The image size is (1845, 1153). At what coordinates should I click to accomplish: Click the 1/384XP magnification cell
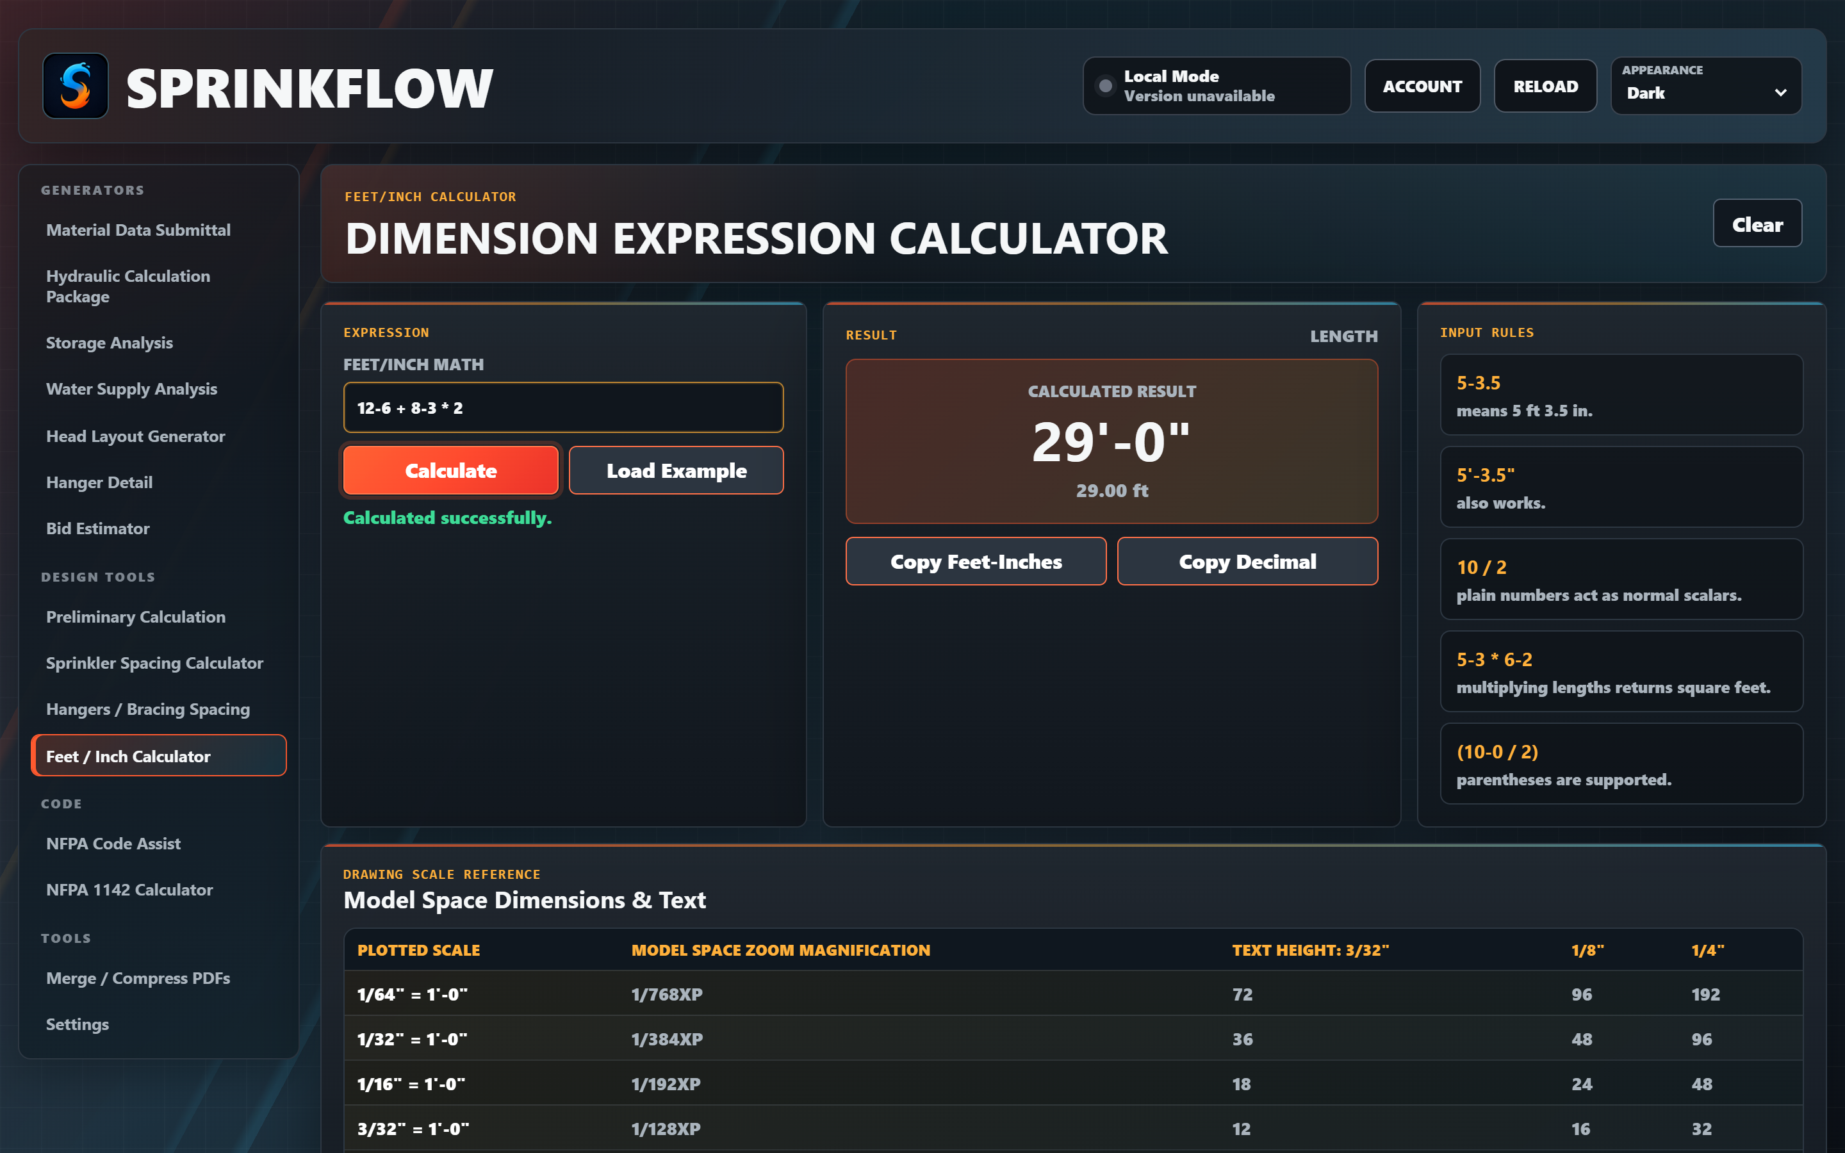[x=666, y=1038]
